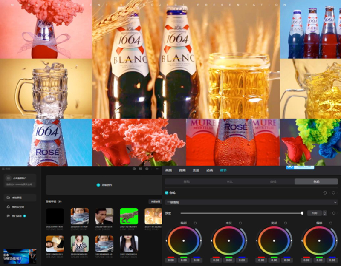Open the all-black draft thumbnail
341x266 pixels.
point(55,216)
